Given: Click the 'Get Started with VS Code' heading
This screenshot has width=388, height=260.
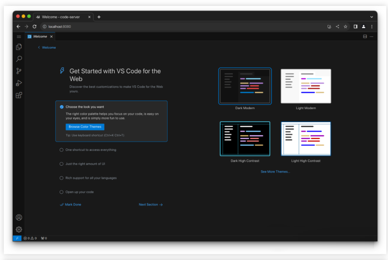Looking at the screenshot, I should [115, 75].
